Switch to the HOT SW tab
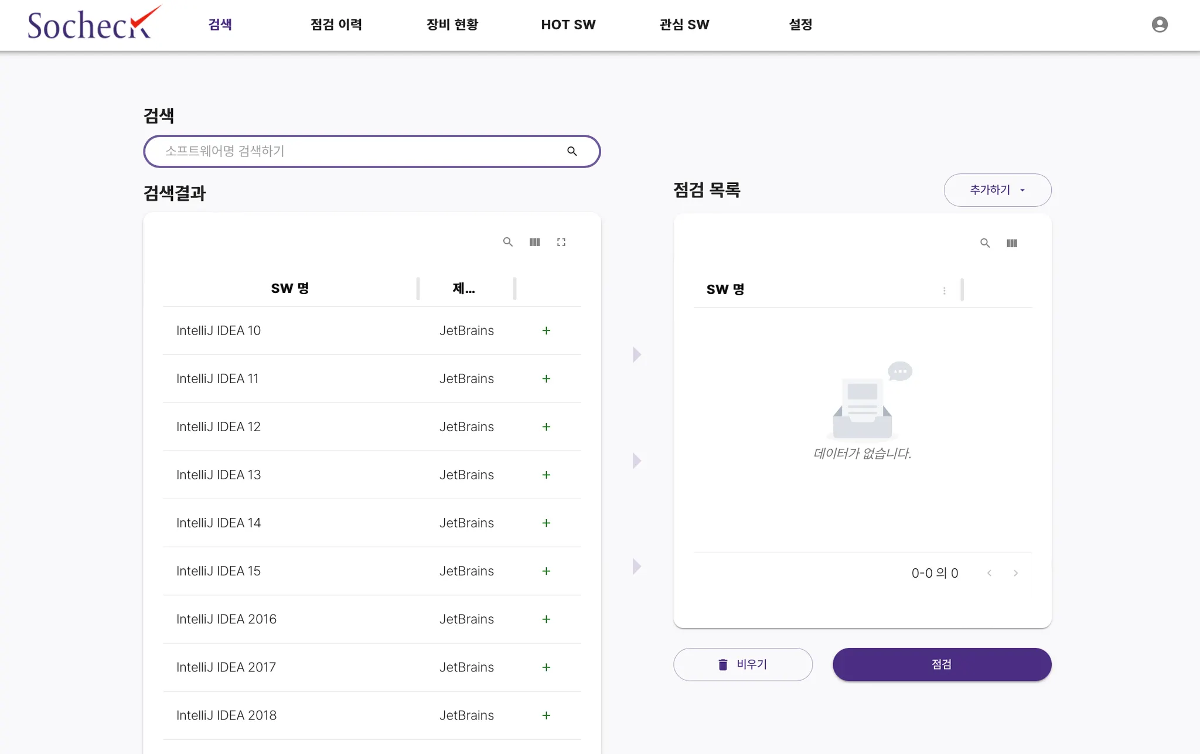Screen dimensions: 1200x754 click(x=568, y=25)
